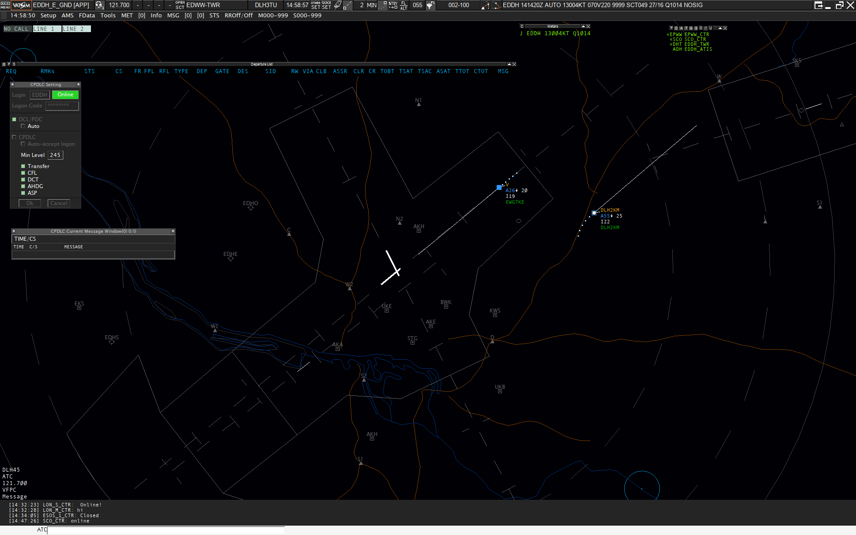Screen dimensions: 856x535
Task: Click the VATSIM logo icon
Action: 21,5
